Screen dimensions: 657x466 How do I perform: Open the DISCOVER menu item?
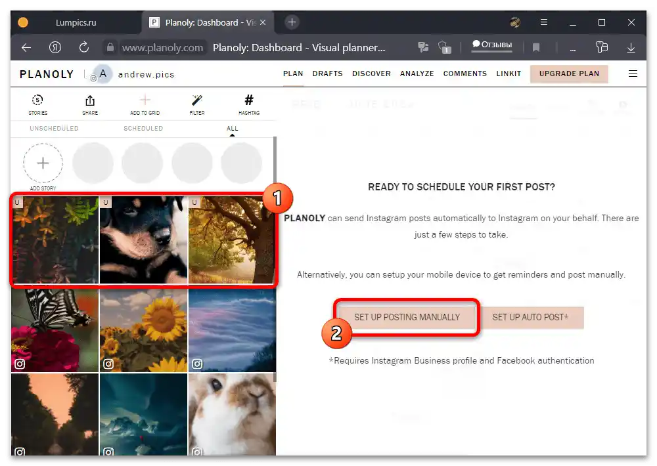point(371,74)
